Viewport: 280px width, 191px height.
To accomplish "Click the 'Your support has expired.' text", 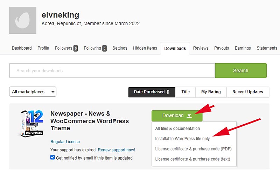I will (73, 150).
